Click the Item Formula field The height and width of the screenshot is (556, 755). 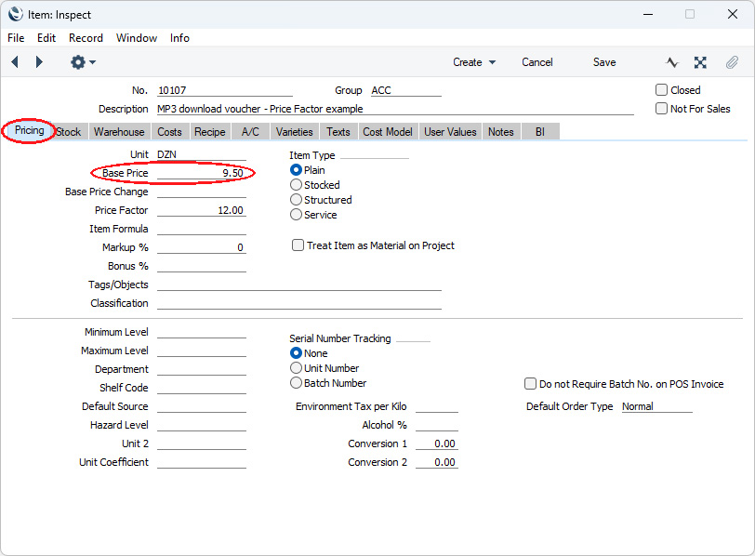(x=201, y=229)
